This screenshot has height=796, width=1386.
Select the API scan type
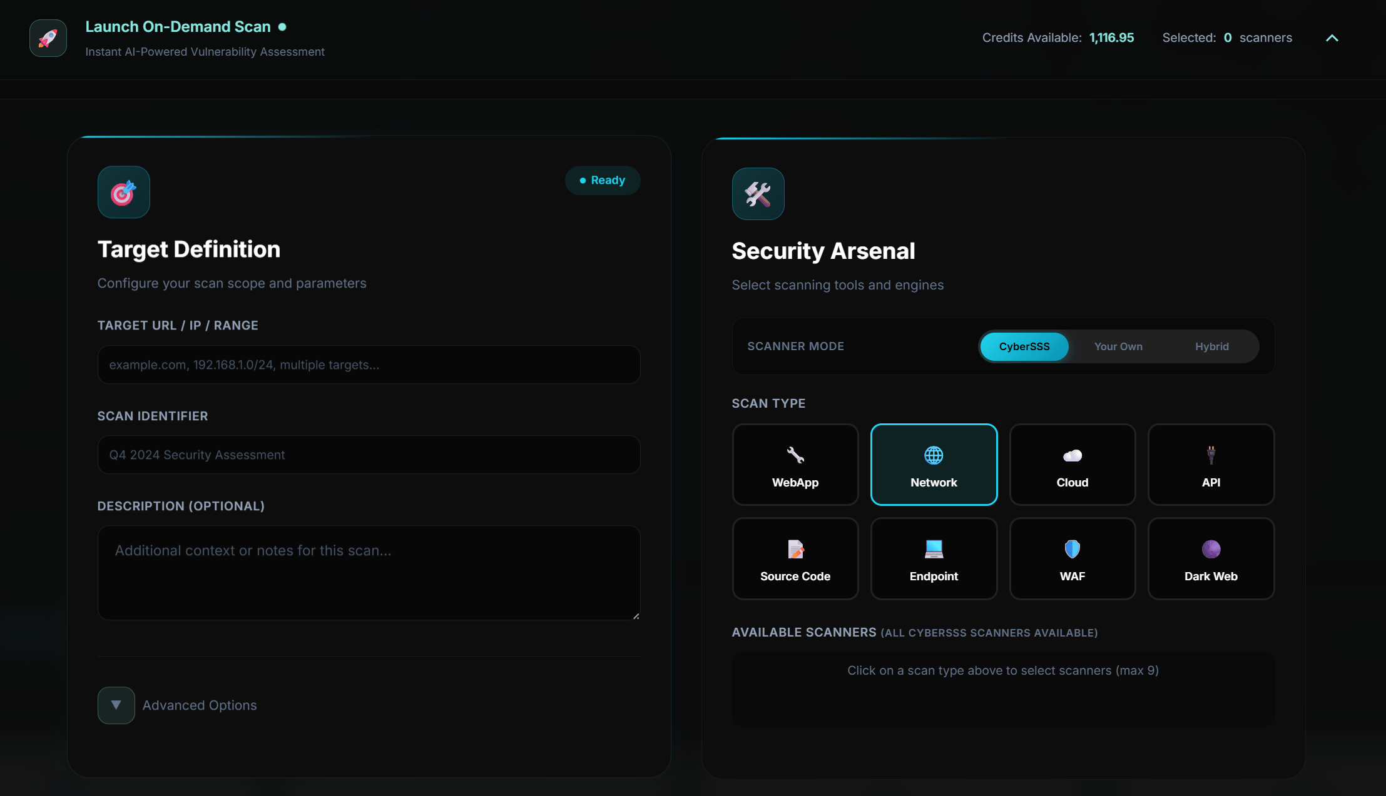click(x=1211, y=465)
